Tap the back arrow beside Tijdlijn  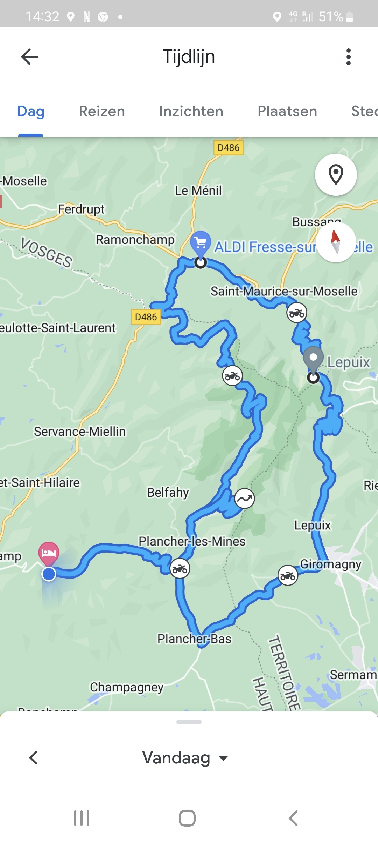pyautogui.click(x=29, y=57)
